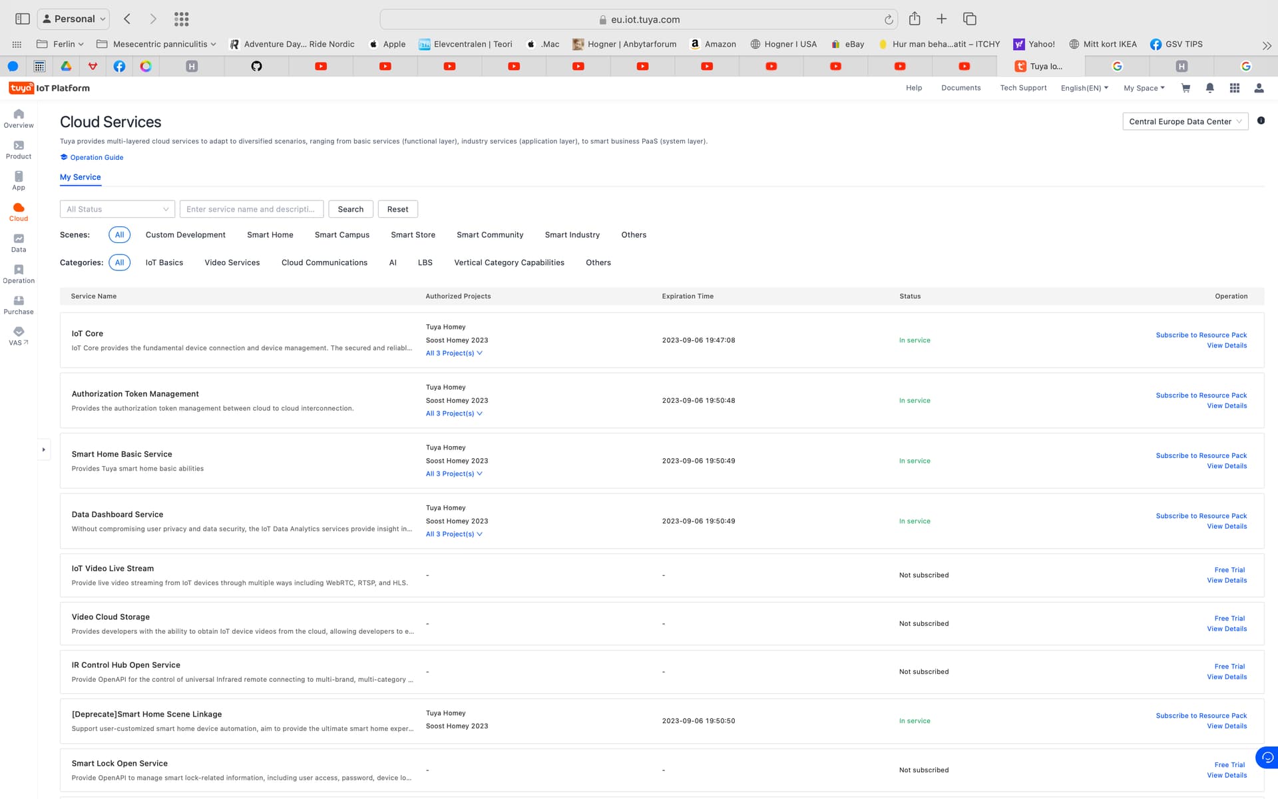1278x799 pixels.
Task: Click Free Trial for IoT Video Live Stream
Action: 1229,570
